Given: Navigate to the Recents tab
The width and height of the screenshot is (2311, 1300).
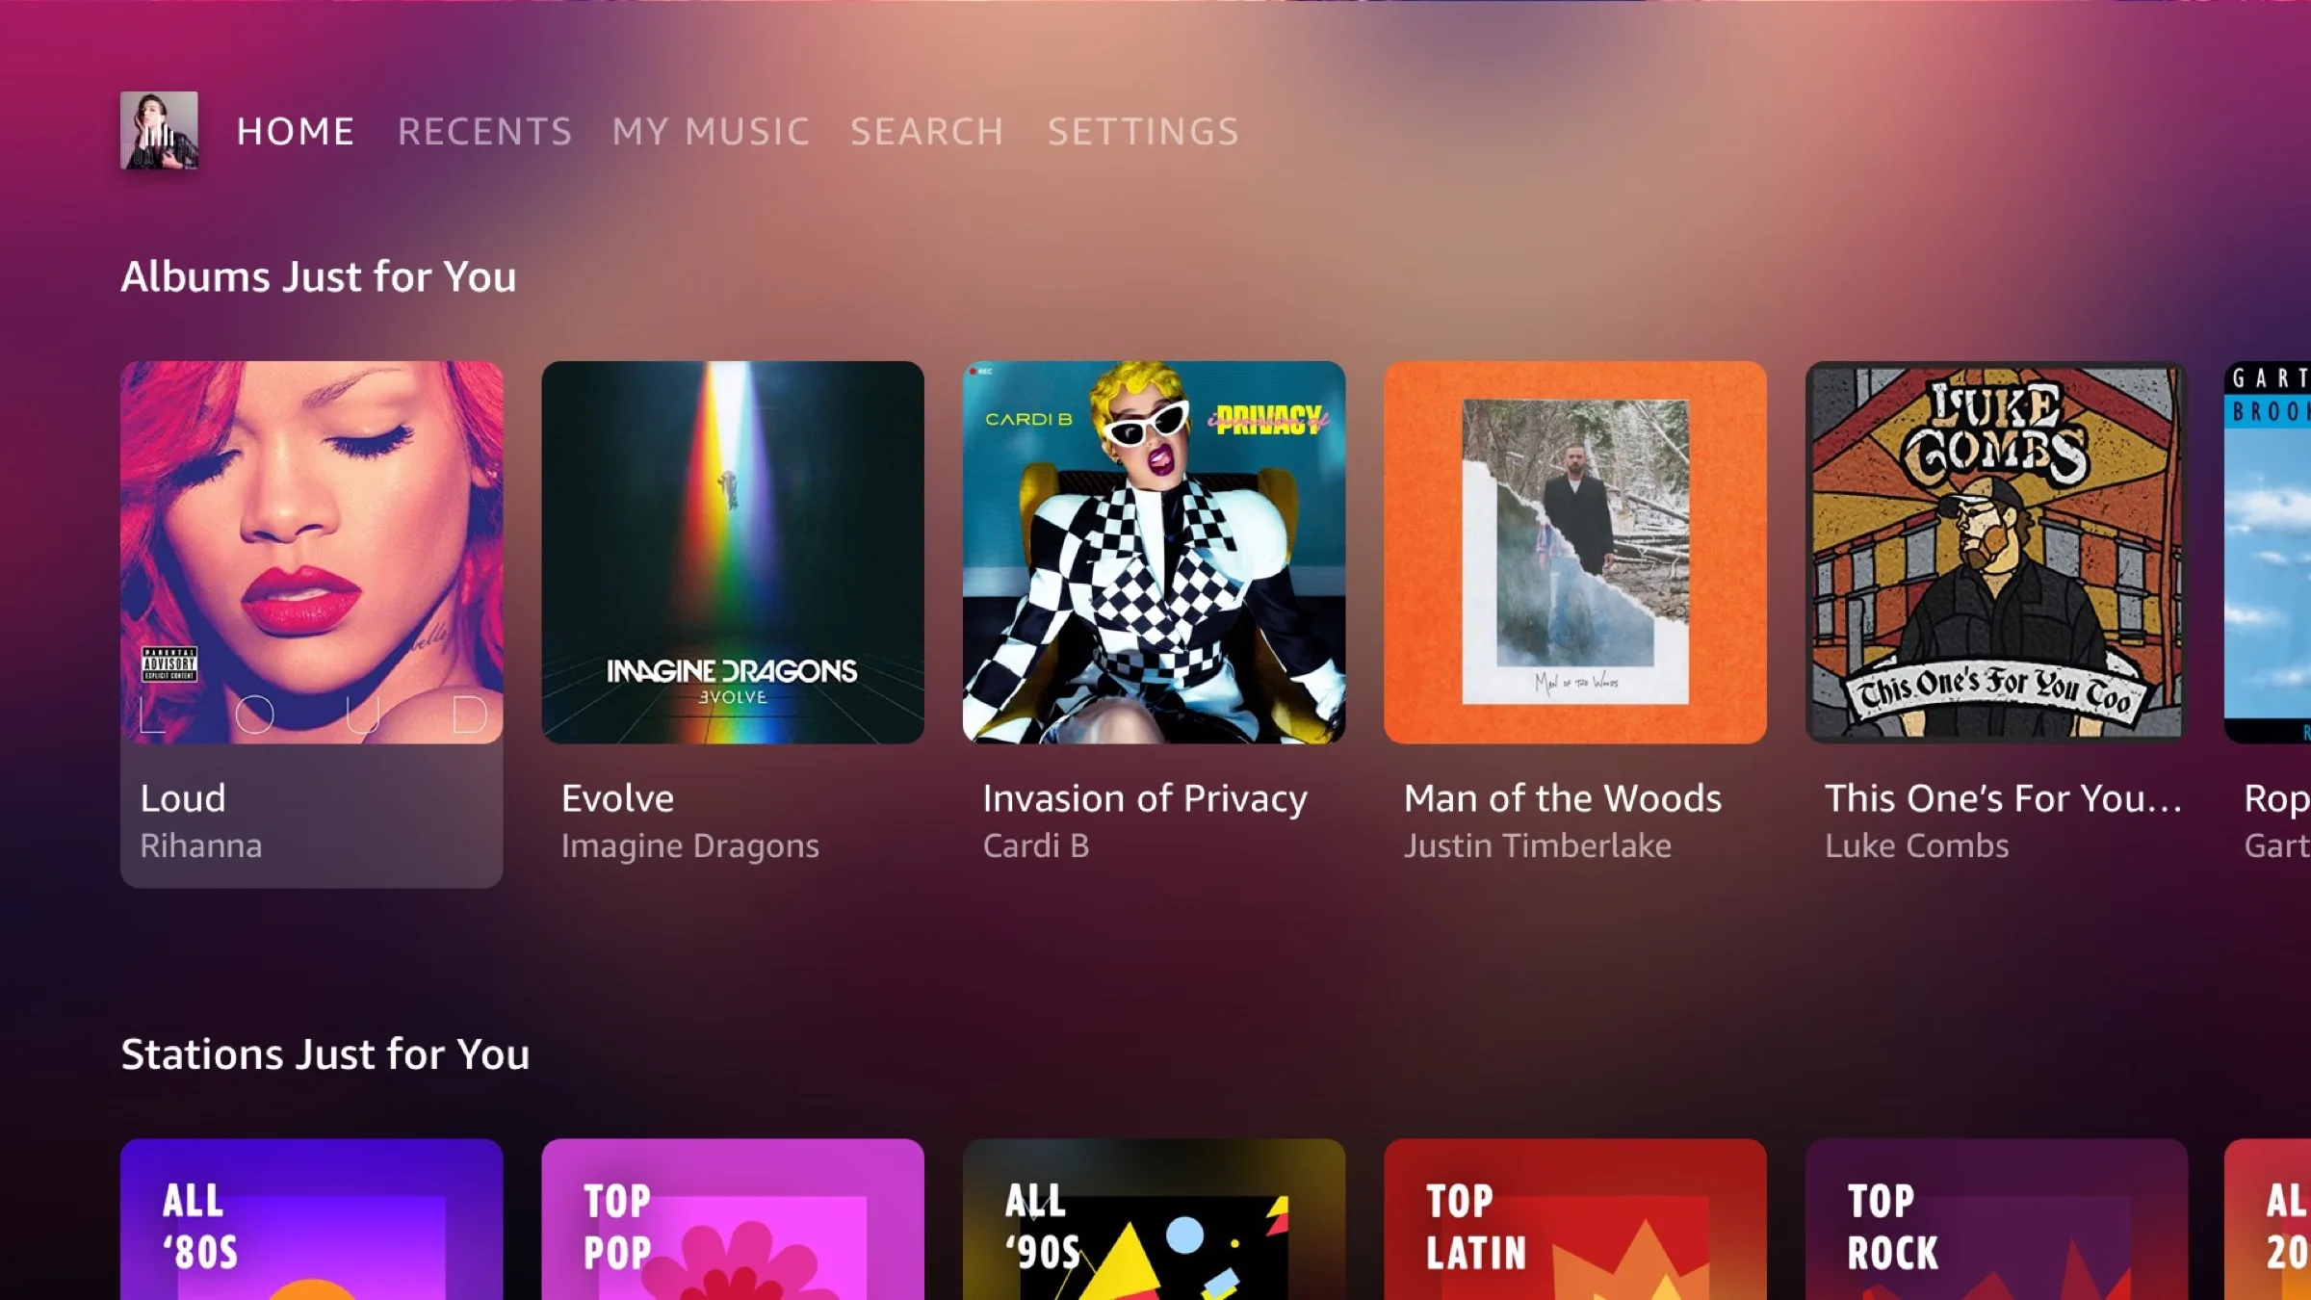Looking at the screenshot, I should tap(485, 130).
